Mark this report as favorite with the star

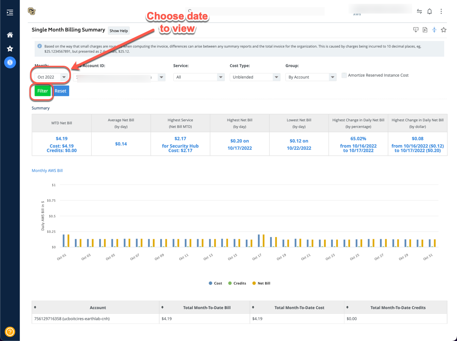click(x=443, y=30)
